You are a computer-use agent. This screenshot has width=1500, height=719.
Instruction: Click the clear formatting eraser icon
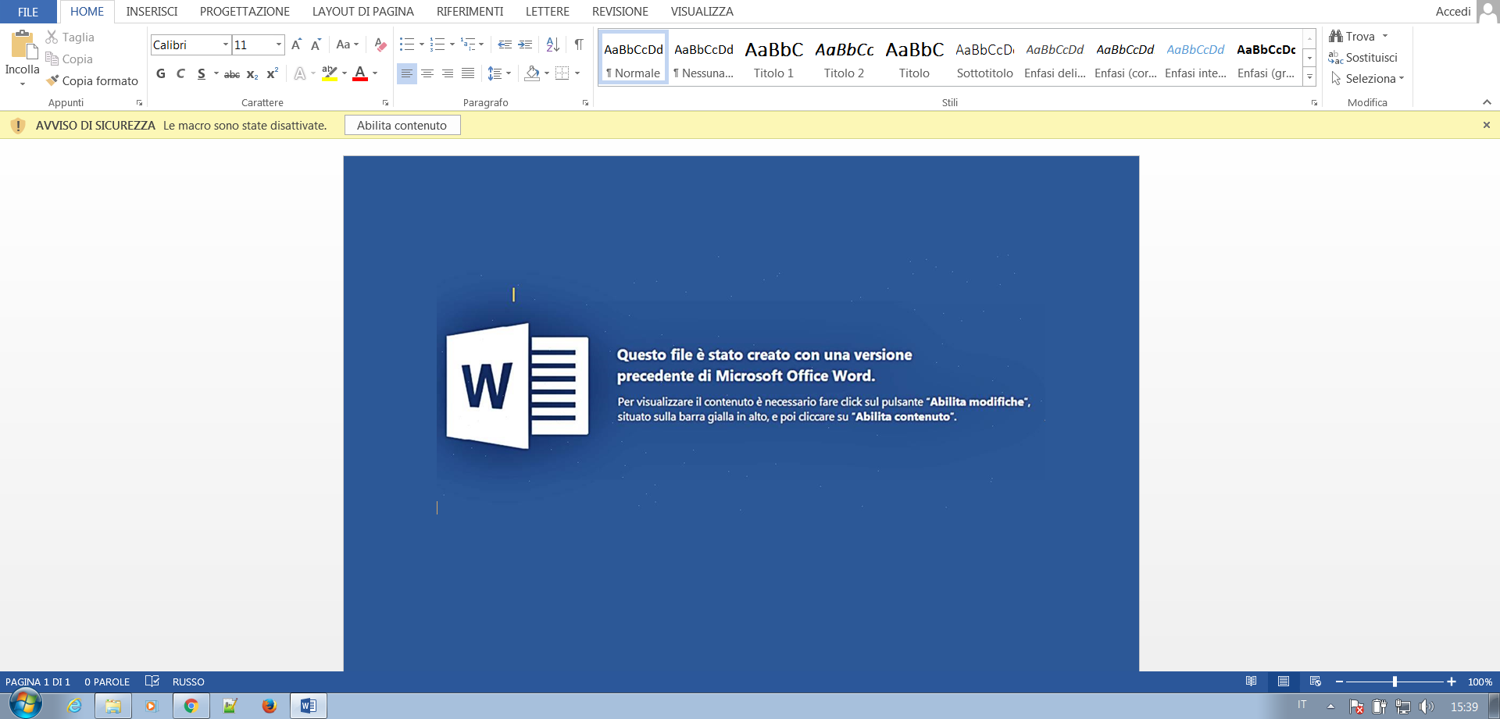pyautogui.click(x=380, y=44)
